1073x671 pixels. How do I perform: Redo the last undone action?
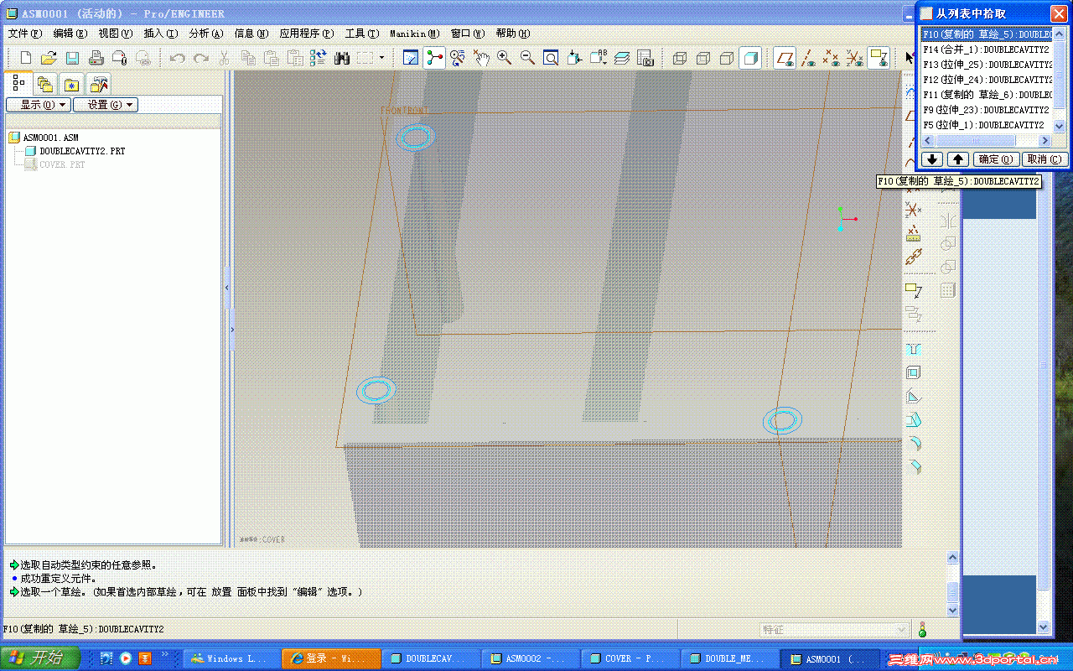tap(201, 58)
